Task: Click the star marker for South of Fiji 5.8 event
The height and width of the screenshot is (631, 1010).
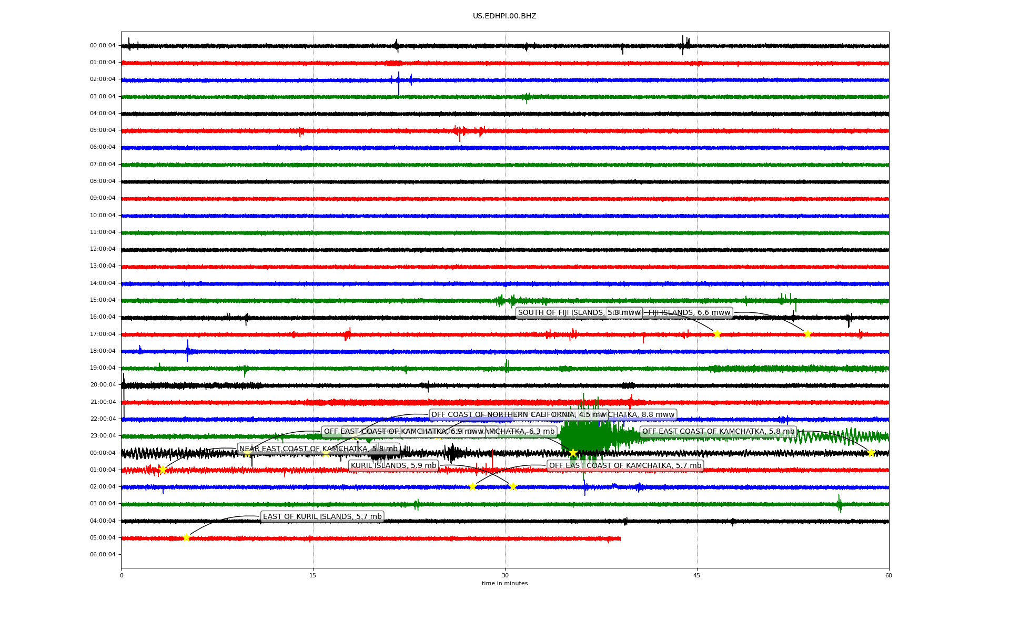Action: pos(716,334)
